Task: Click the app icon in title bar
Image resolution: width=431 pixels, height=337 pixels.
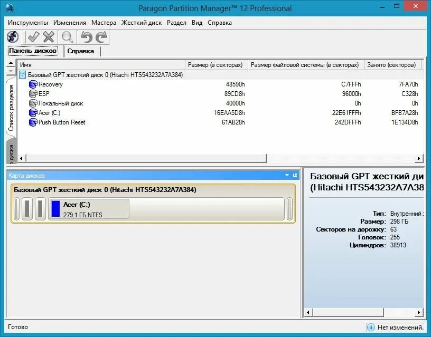Action: (10, 8)
